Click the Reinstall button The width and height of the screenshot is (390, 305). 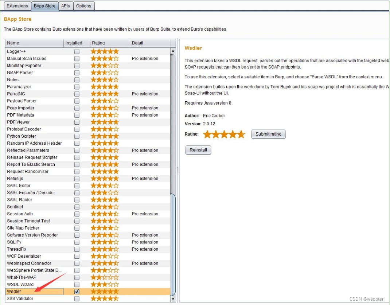pos(198,150)
